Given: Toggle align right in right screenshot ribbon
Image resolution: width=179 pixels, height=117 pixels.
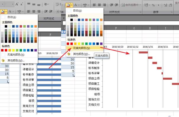Looking at the screenshot, I should (x=104, y=5).
